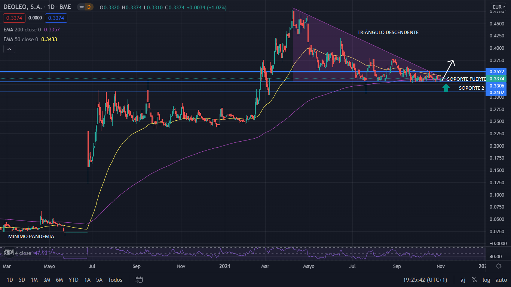
Task: Click the orange D delayed-data badge
Action: (89, 7)
